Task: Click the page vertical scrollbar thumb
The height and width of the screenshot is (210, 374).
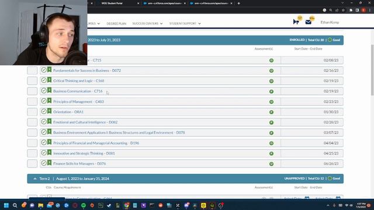Action: (x=372, y=70)
